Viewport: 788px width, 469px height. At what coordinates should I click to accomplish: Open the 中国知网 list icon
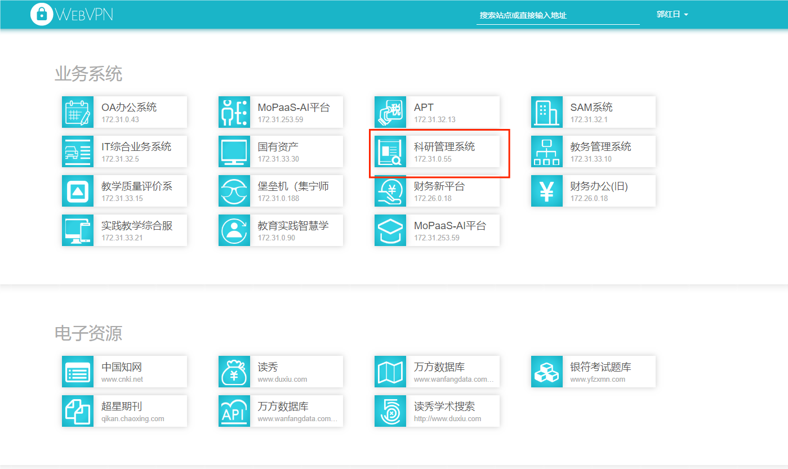pos(78,372)
